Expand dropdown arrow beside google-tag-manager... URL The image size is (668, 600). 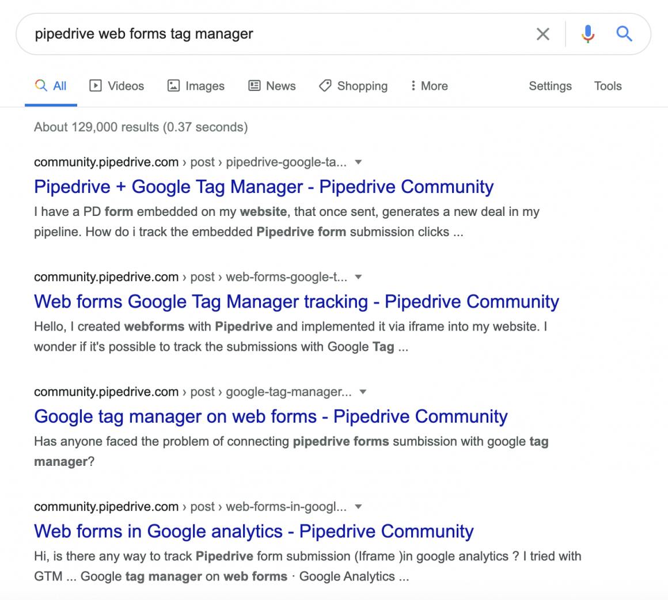363,392
